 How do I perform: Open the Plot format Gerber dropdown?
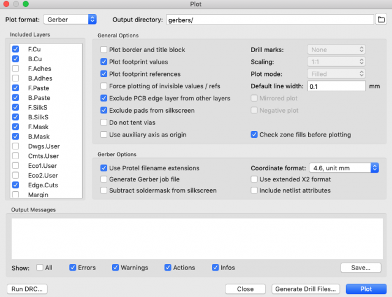[70, 20]
